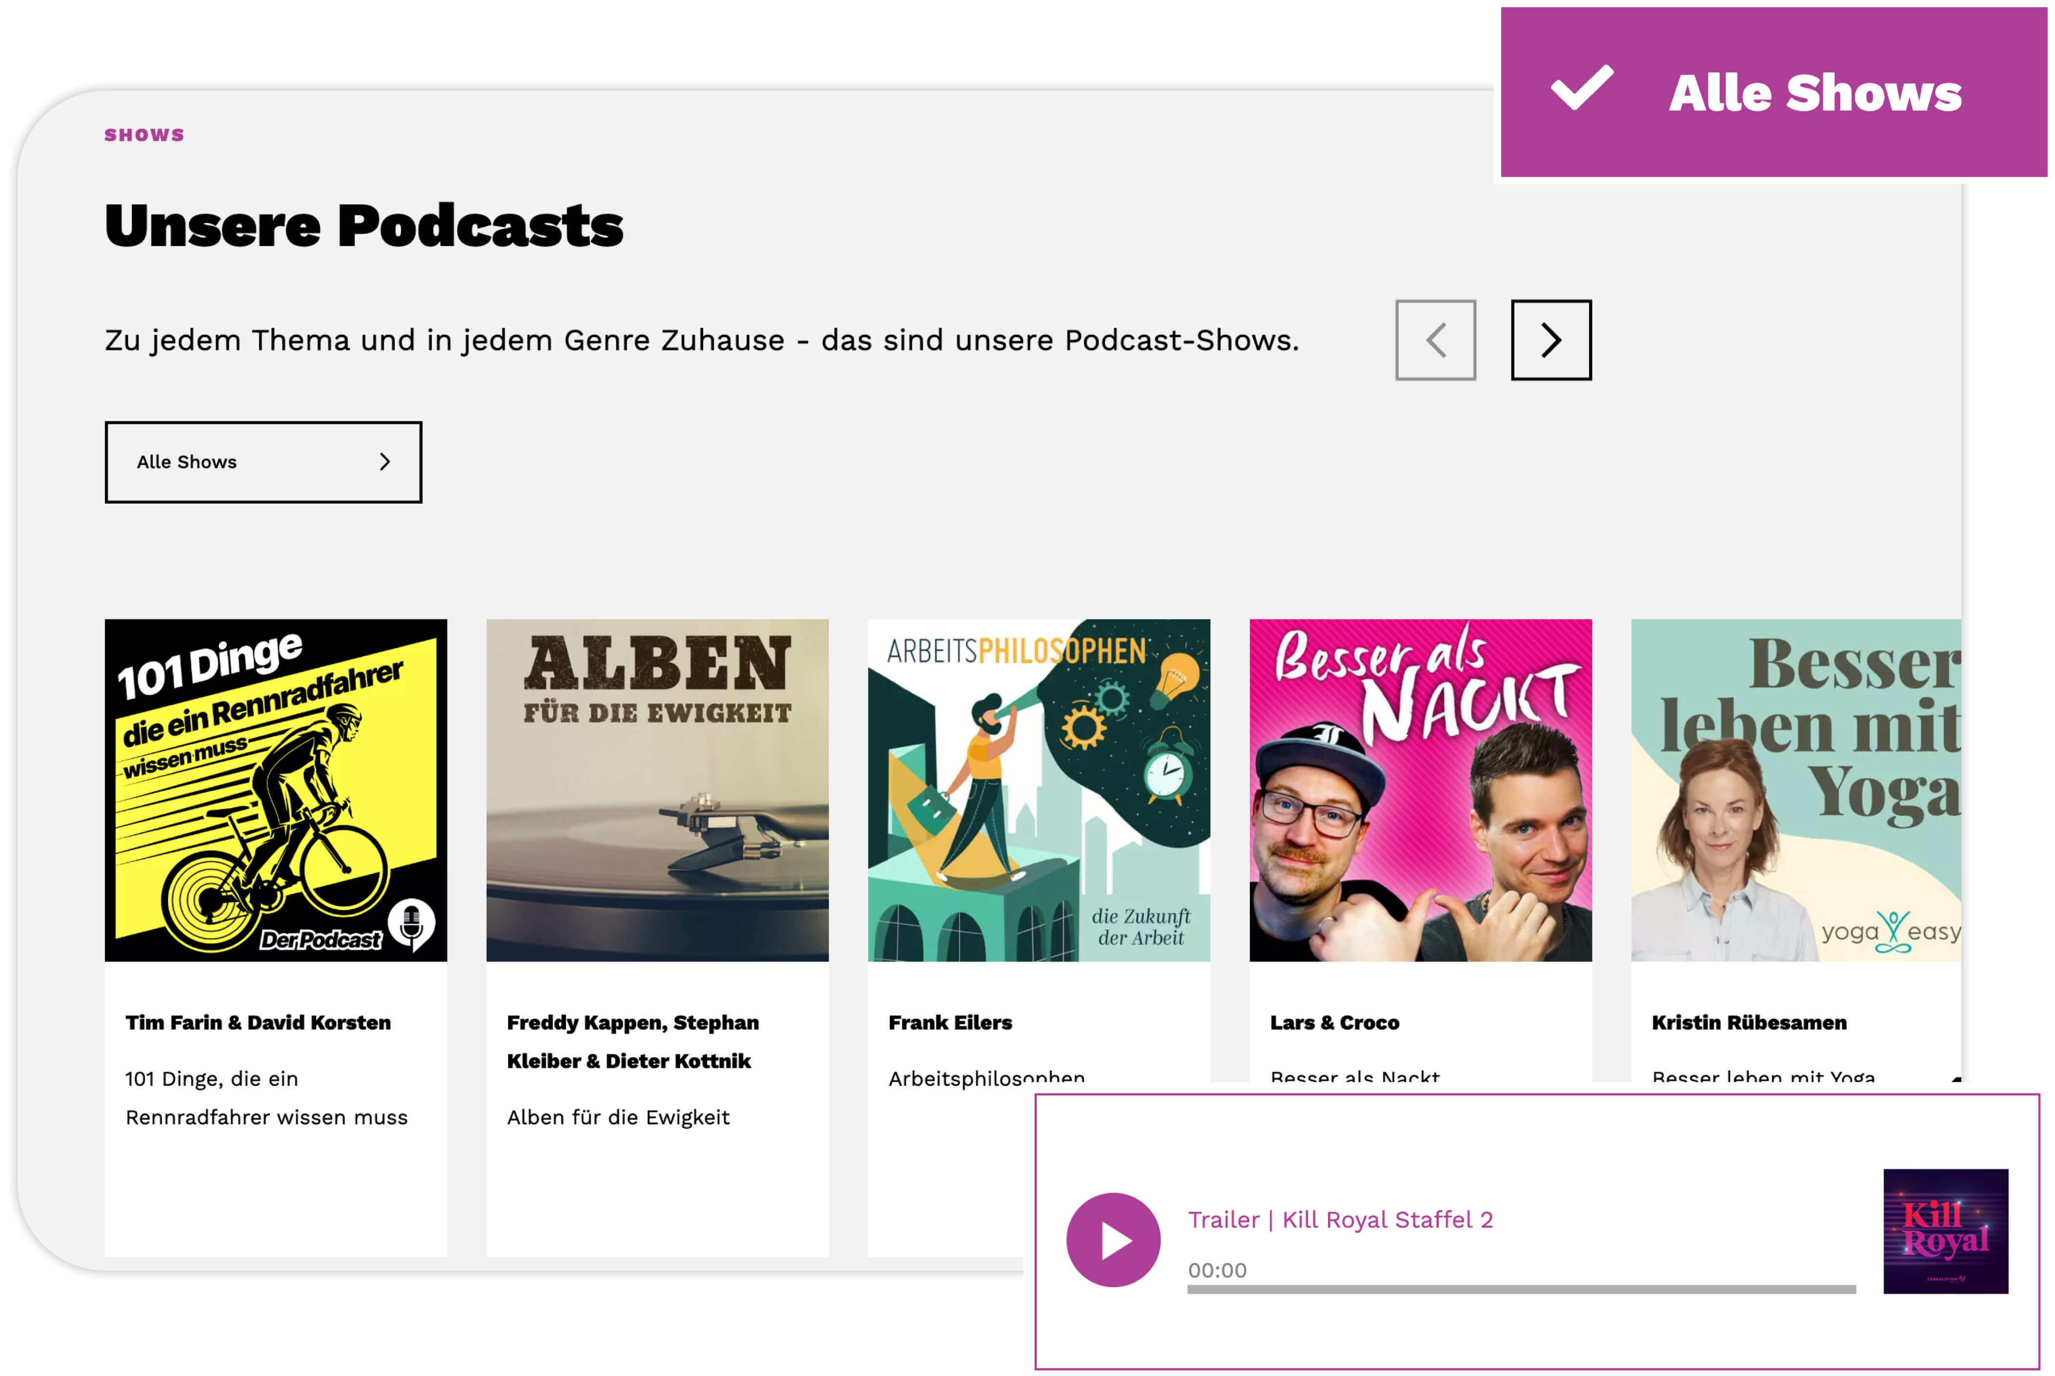Click the Unsere Podcasts heading
Image resolution: width=2055 pixels, height=1376 pixels.
pyautogui.click(x=364, y=226)
